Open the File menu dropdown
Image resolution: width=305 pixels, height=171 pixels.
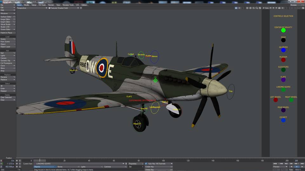click(8, 5)
